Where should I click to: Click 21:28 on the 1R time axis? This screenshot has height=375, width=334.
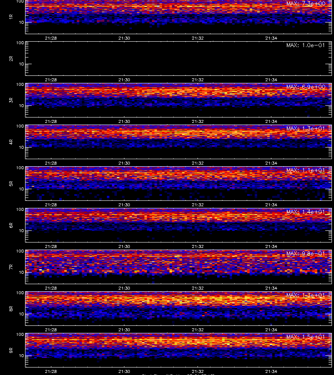51,38
